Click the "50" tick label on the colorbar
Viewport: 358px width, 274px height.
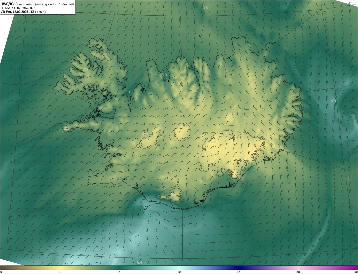pyautogui.click(x=356, y=272)
